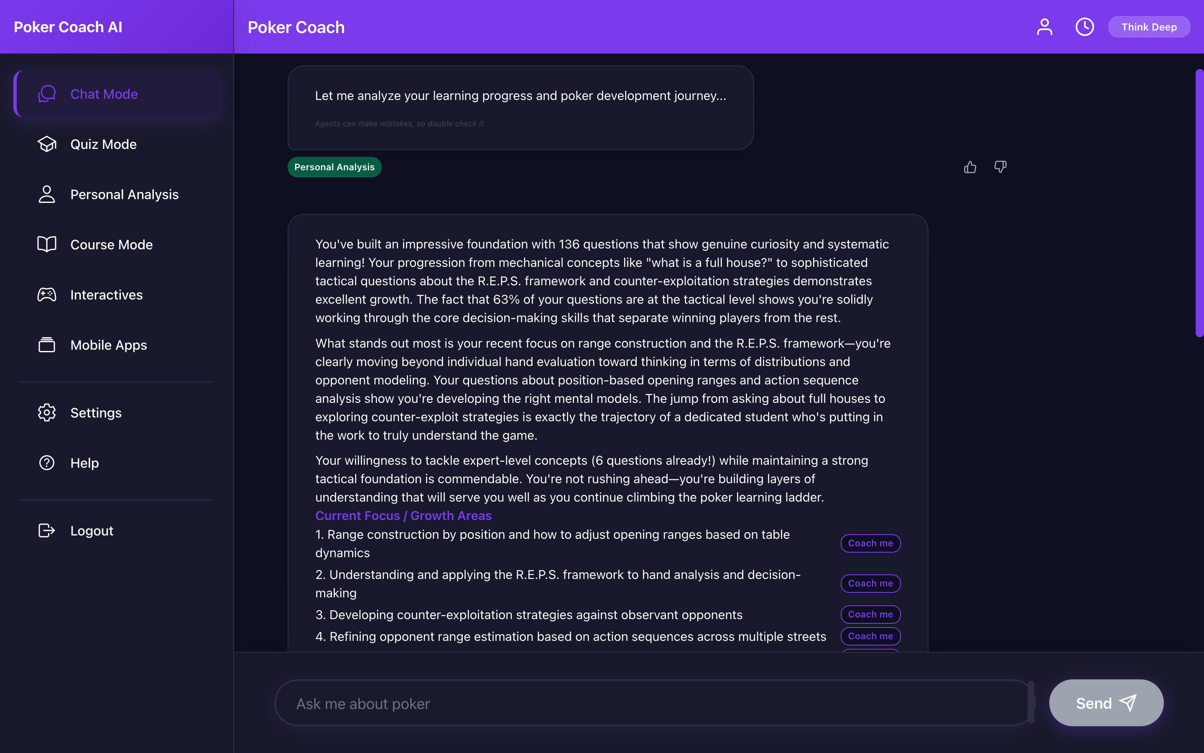Select Chat Mode in sidebar

pyautogui.click(x=104, y=94)
